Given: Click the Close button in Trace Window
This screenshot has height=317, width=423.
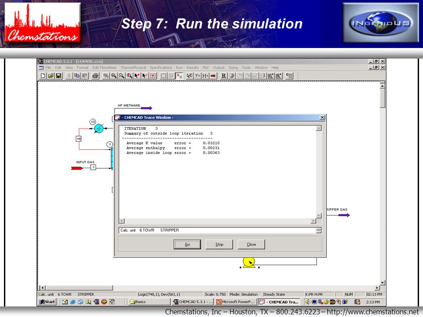Looking at the screenshot, I should coord(251,244).
